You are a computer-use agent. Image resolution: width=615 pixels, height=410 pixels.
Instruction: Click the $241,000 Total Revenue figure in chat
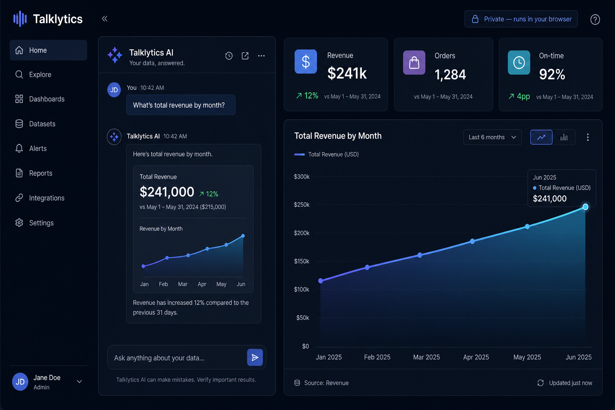[167, 192]
